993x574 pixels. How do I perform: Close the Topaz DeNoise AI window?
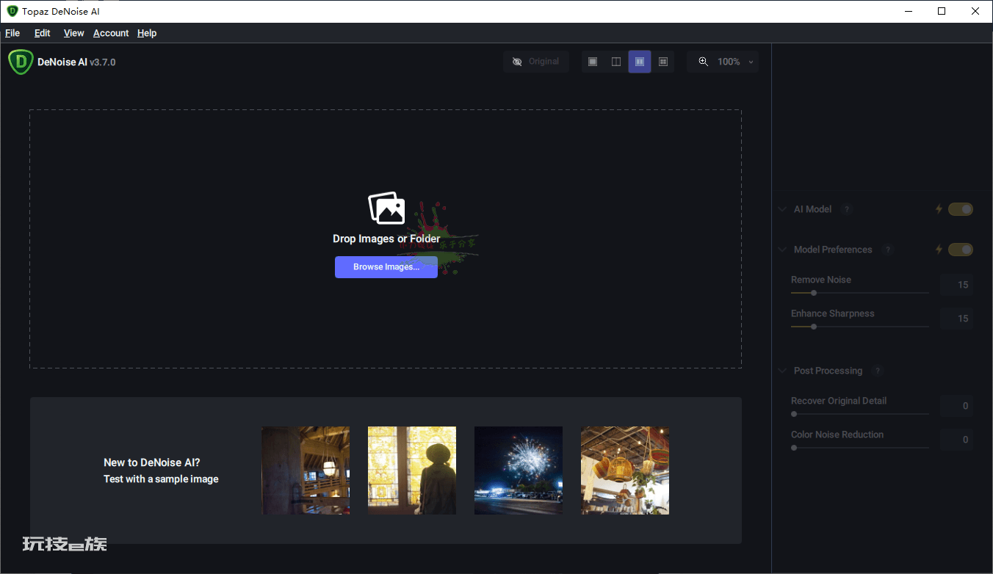975,11
